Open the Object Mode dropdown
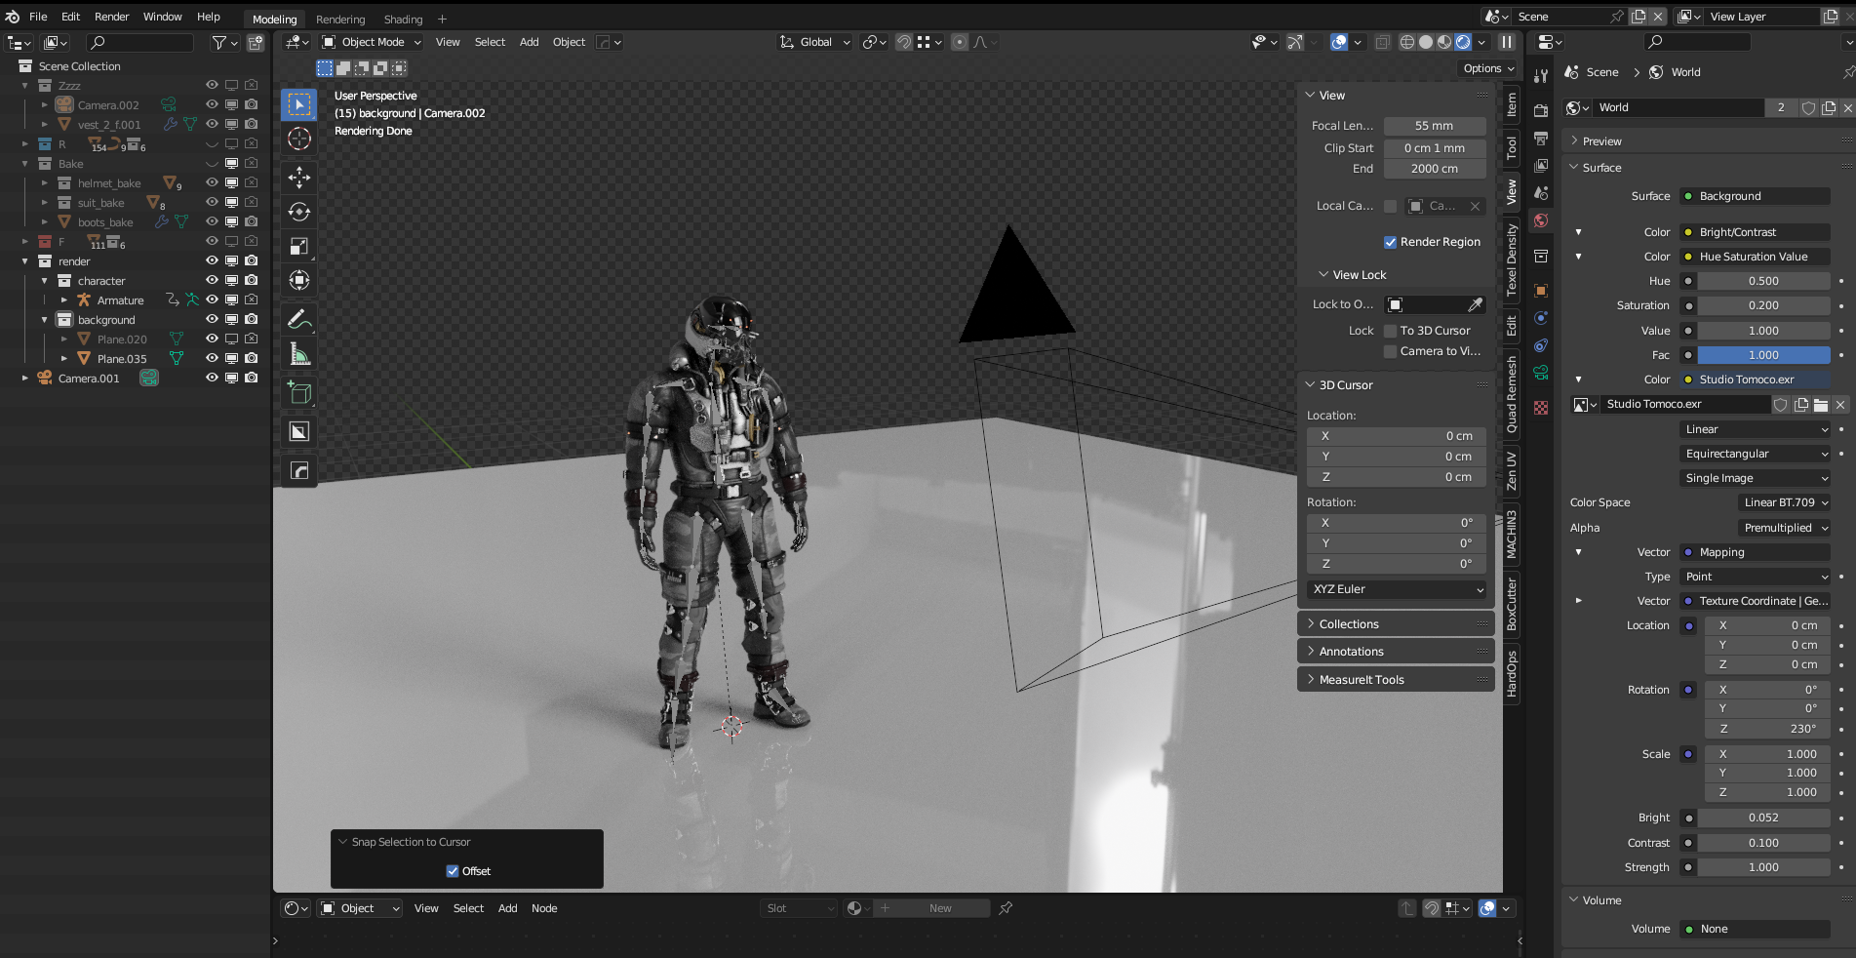 (x=372, y=42)
